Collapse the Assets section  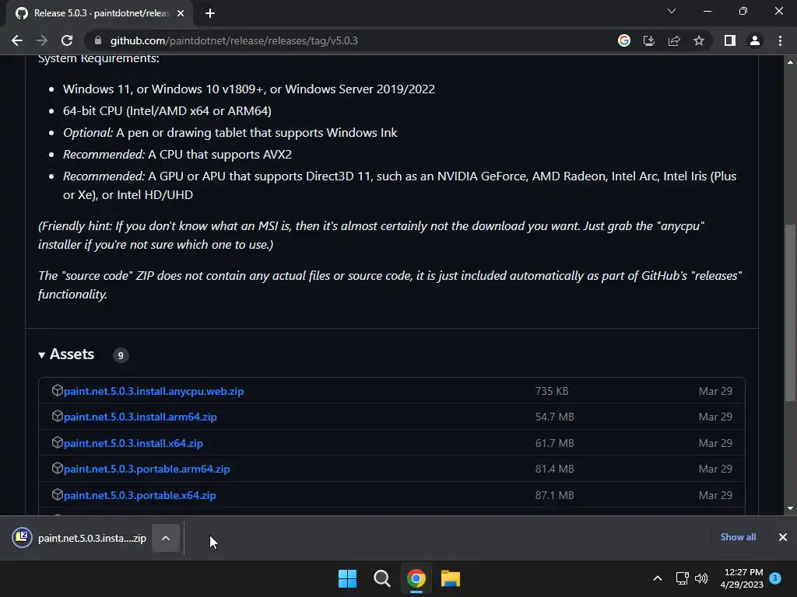(66, 354)
